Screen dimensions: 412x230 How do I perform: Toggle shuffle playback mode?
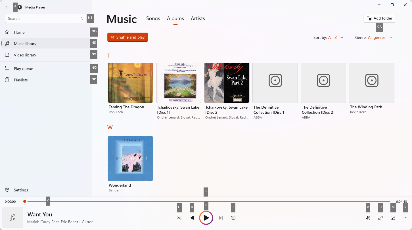tap(179, 218)
